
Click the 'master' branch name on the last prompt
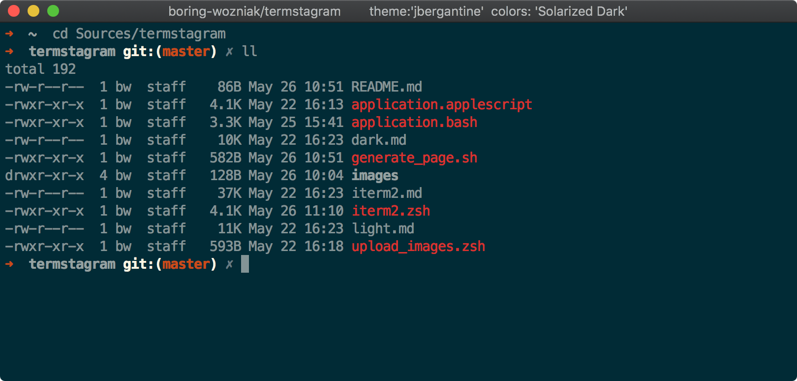[x=186, y=264]
